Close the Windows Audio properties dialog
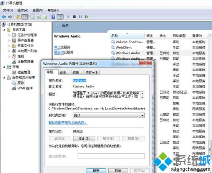The width and height of the screenshot is (212, 173). tap(146, 62)
